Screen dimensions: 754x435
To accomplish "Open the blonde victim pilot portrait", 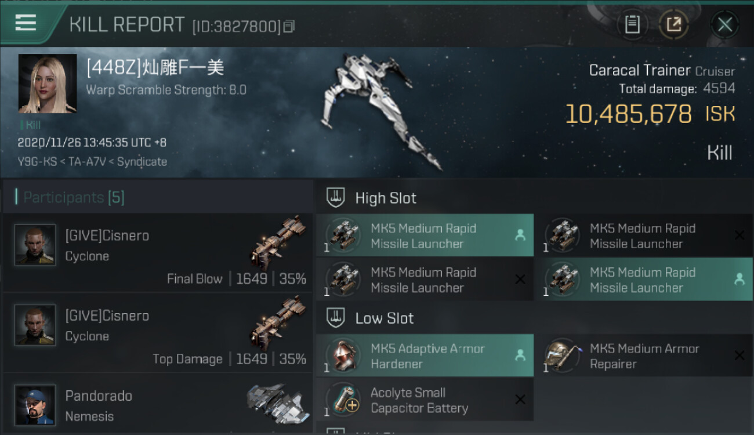I will (x=48, y=84).
